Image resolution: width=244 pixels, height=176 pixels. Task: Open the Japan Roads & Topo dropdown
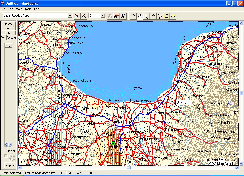pyautogui.click(x=70, y=16)
